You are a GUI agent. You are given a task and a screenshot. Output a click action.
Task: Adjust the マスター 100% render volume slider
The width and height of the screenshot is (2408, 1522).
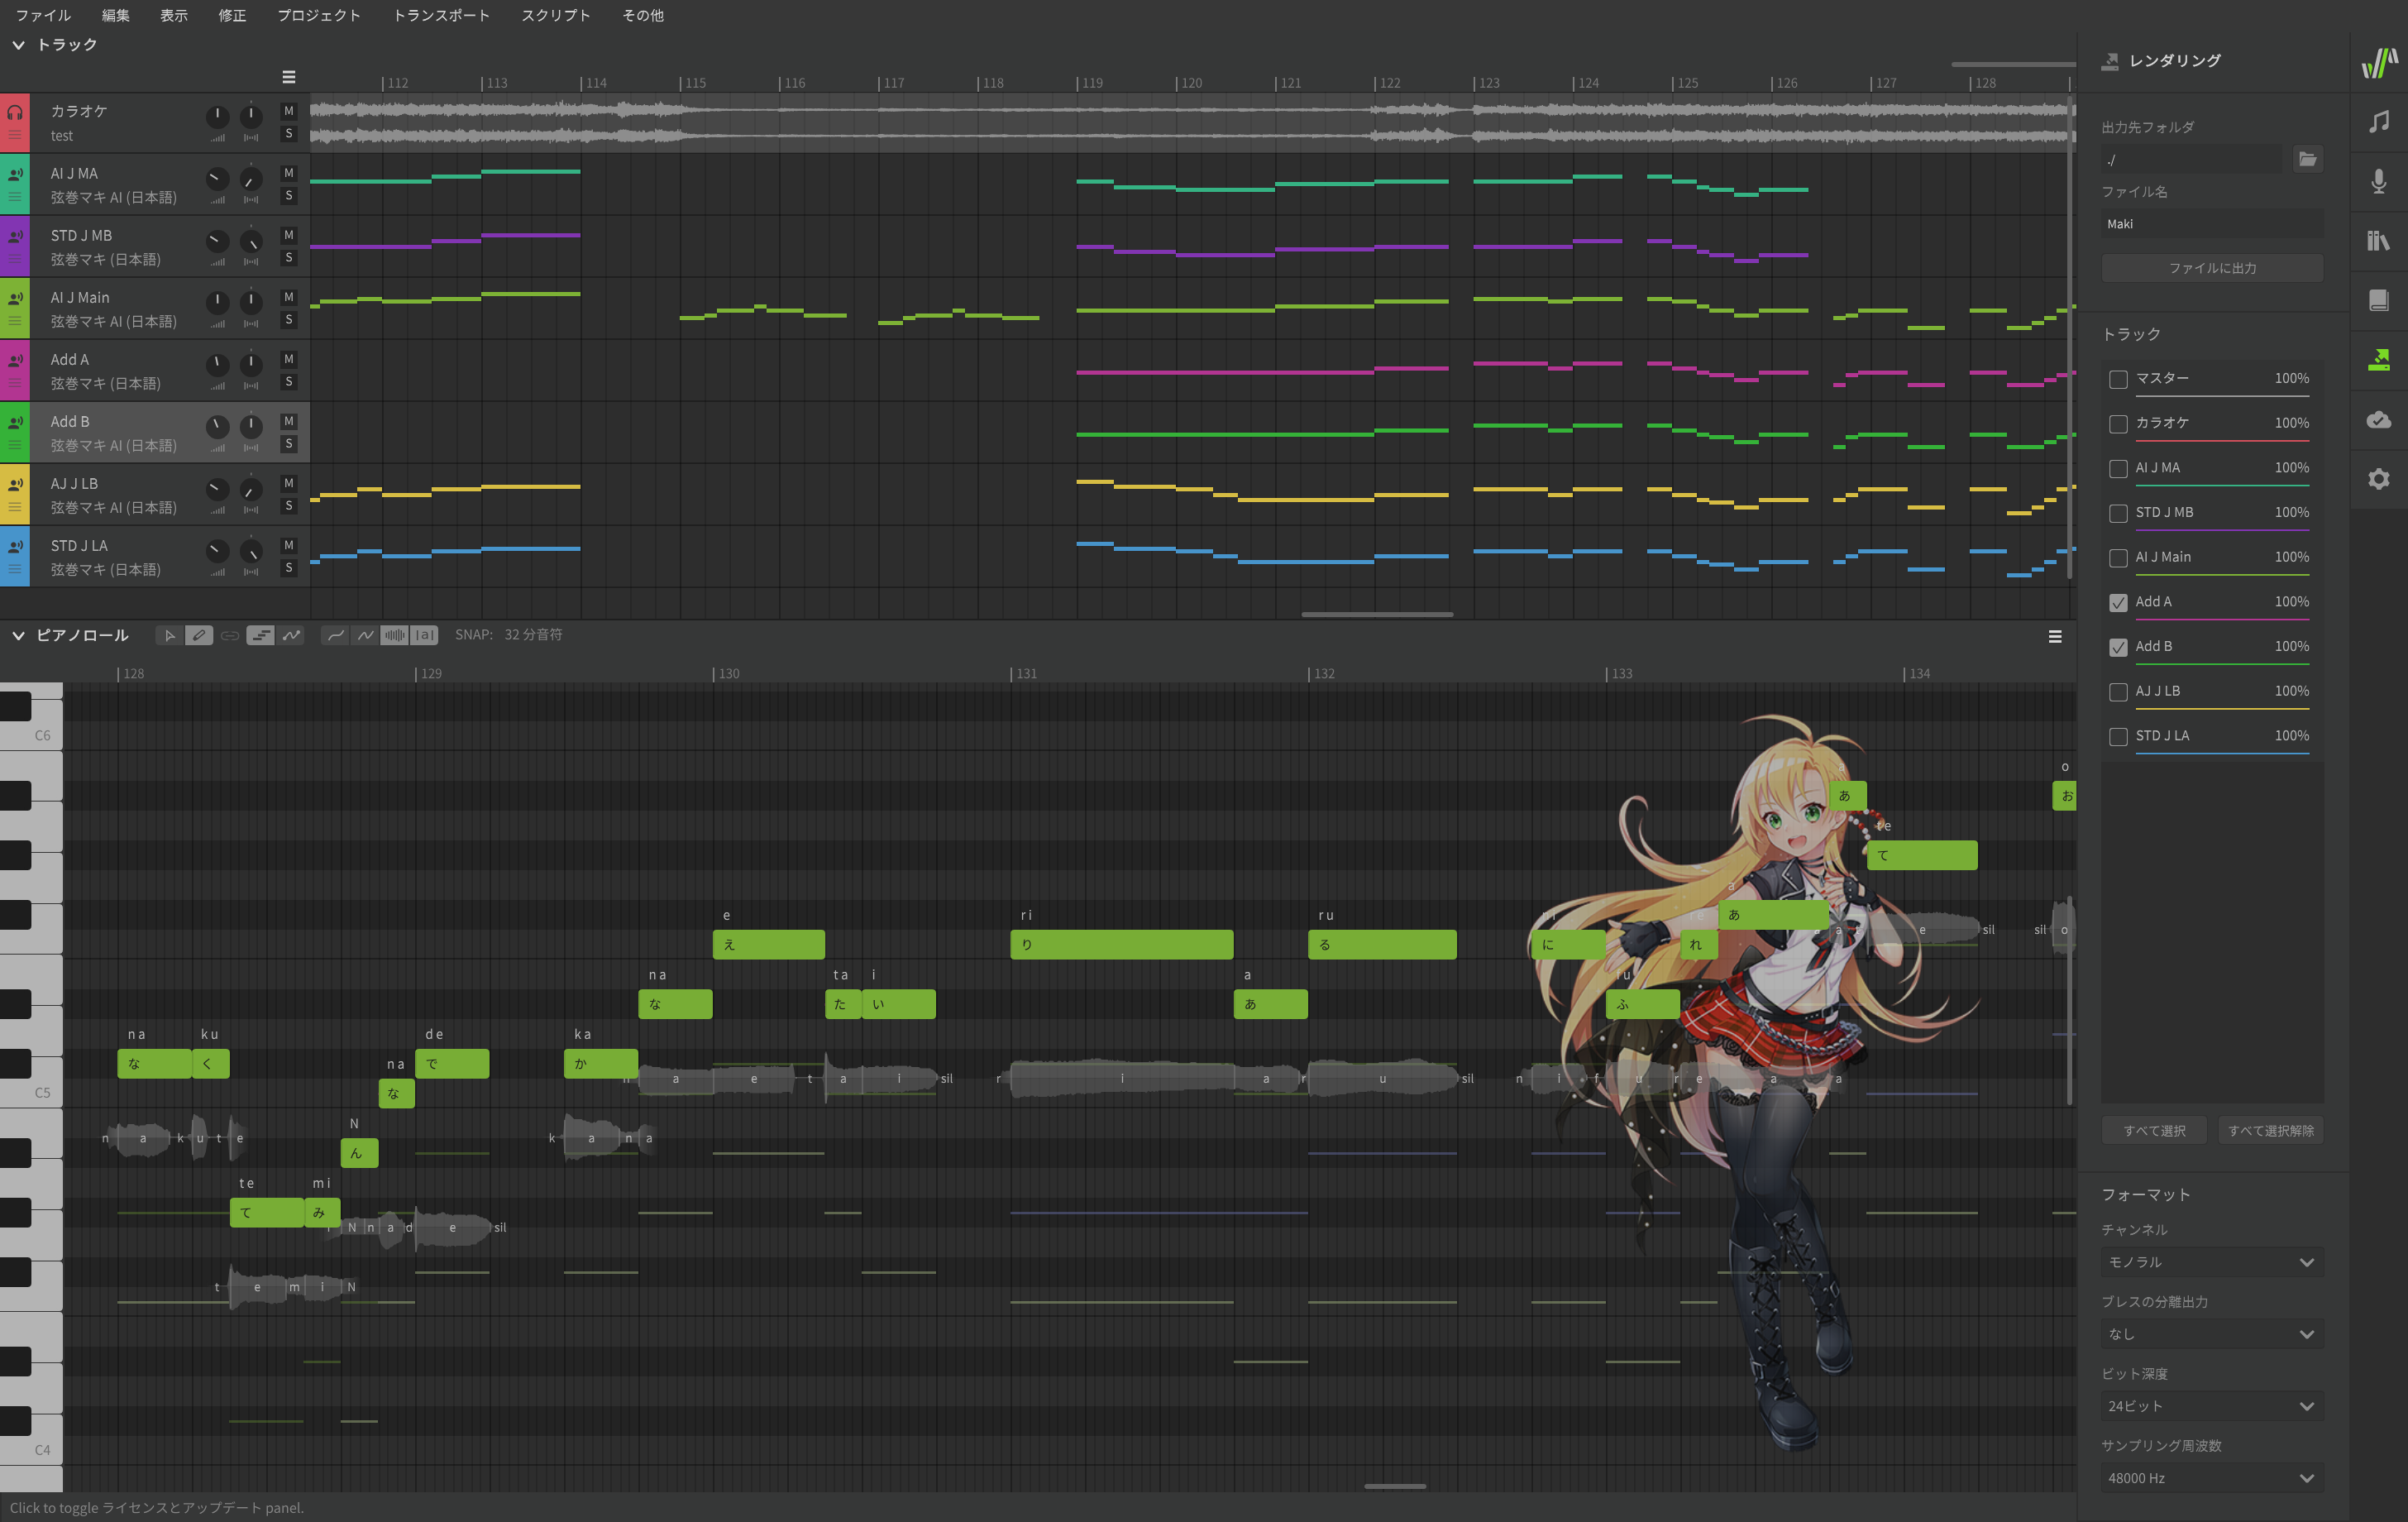(x=2222, y=396)
